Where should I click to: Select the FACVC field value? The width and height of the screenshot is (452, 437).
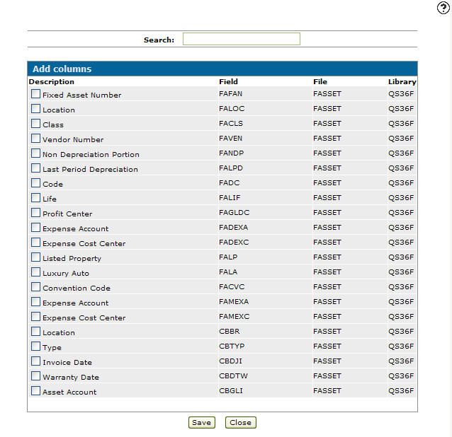pos(232,287)
